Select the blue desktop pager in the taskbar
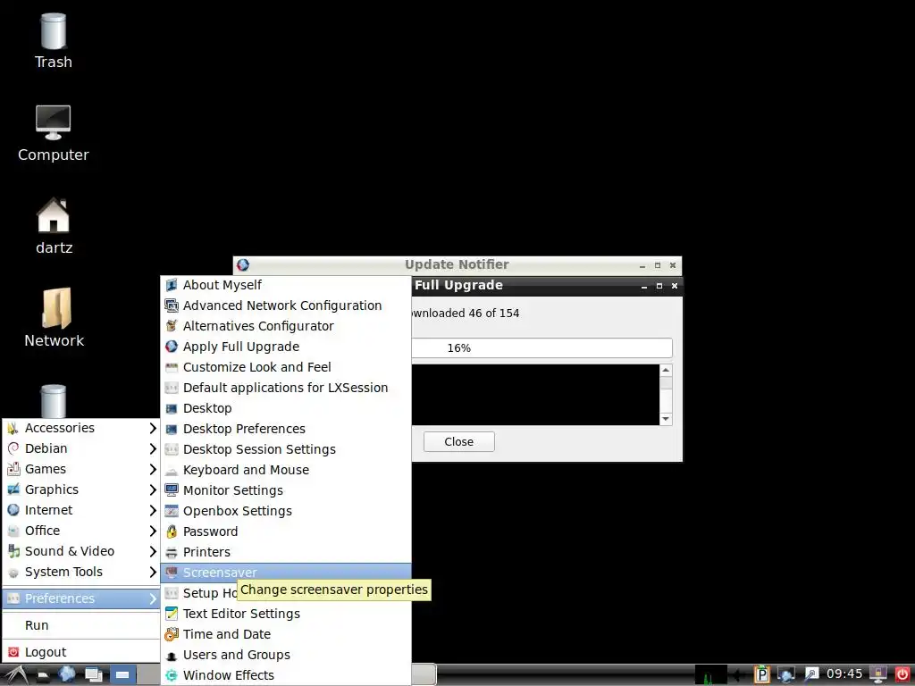 click(122, 675)
